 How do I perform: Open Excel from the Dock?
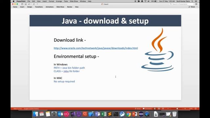(x=104, y=114)
